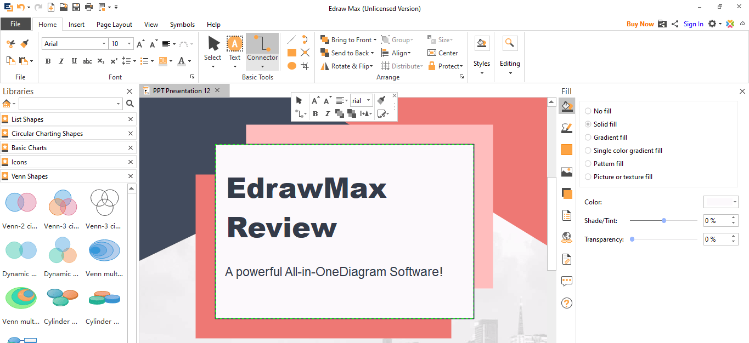Screen dimensions: 749x343
Task: Select the Rectangle drawing tool
Action: pos(292,53)
